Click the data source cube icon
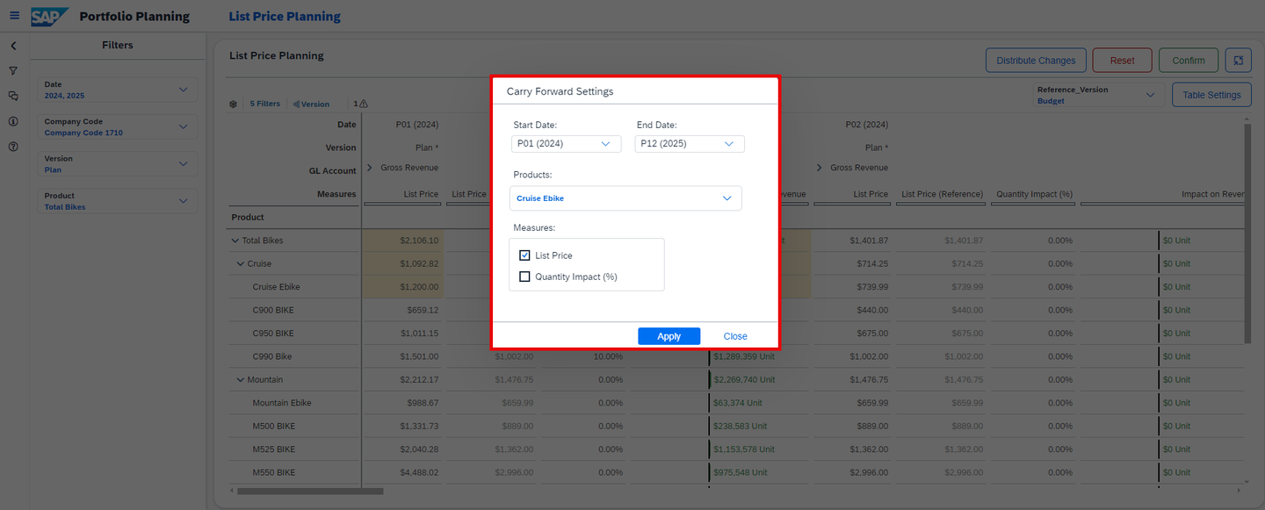 (234, 104)
